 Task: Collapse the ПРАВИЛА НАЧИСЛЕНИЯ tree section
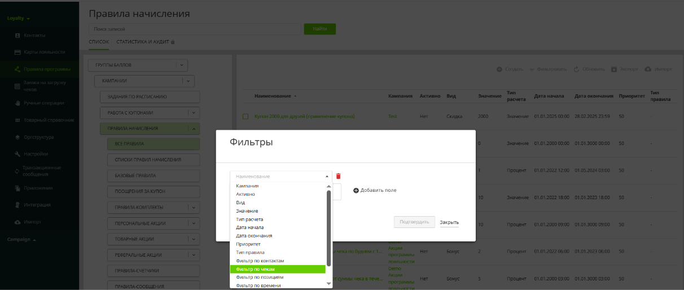[x=194, y=129]
